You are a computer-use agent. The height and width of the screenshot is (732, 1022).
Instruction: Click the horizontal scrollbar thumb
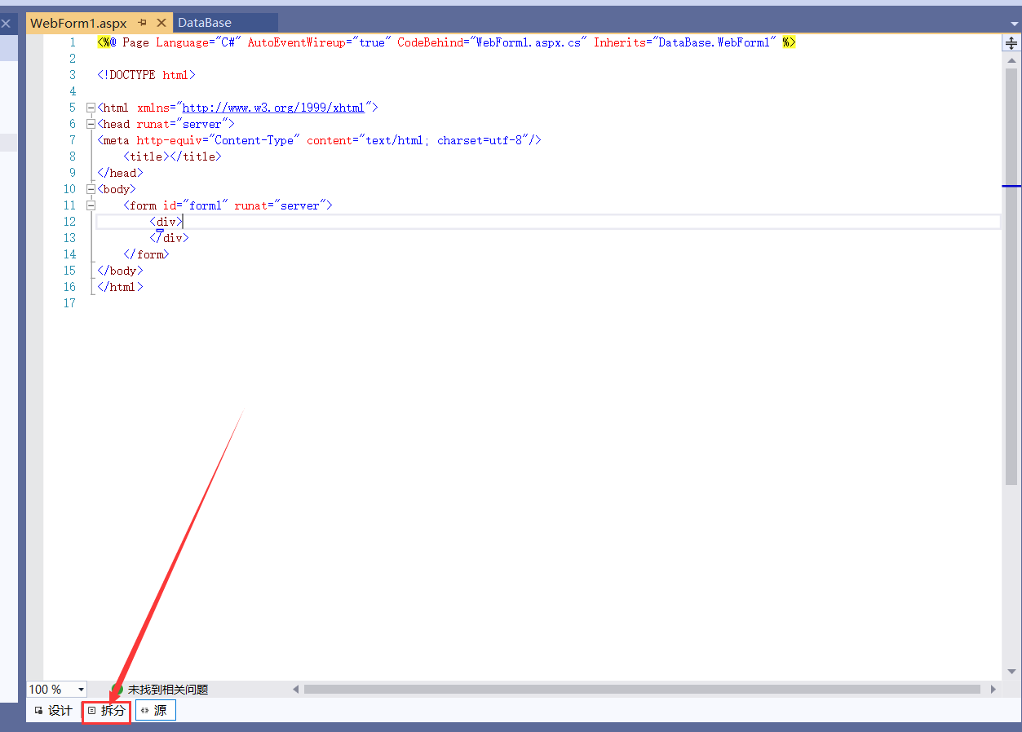[644, 689]
